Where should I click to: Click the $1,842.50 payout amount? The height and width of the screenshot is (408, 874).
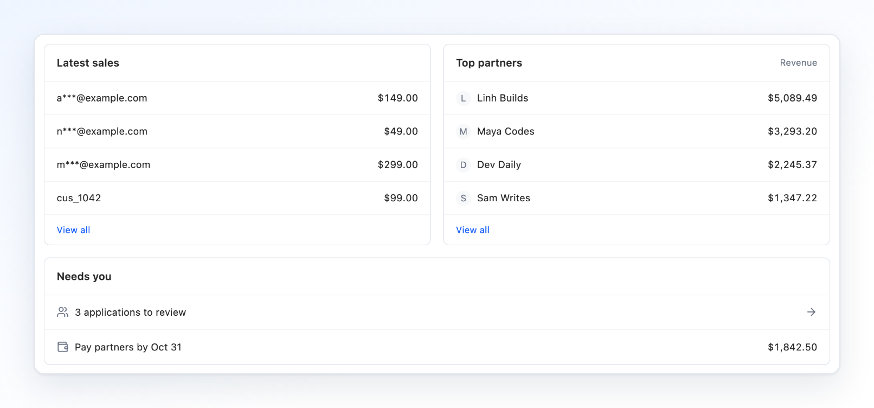[x=792, y=347]
